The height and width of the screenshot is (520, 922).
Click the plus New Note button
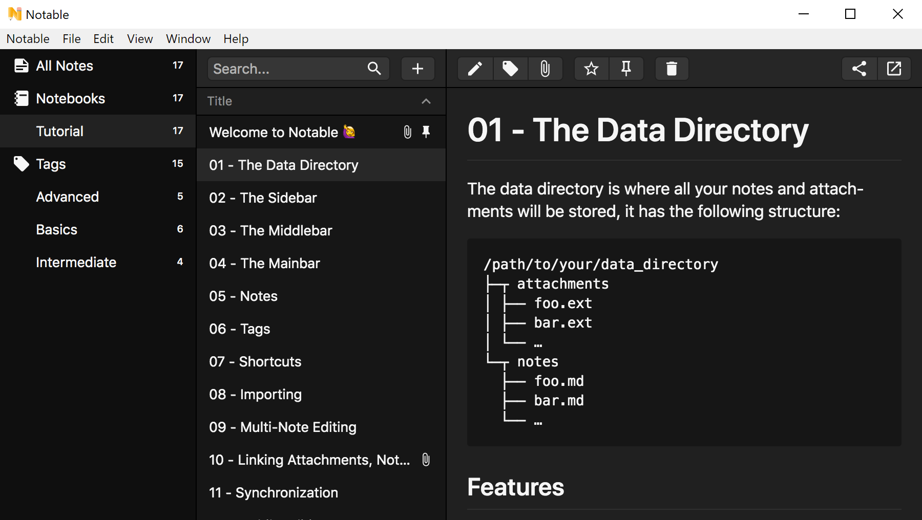tap(417, 69)
